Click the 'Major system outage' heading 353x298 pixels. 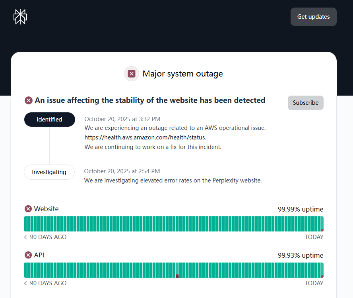click(182, 74)
